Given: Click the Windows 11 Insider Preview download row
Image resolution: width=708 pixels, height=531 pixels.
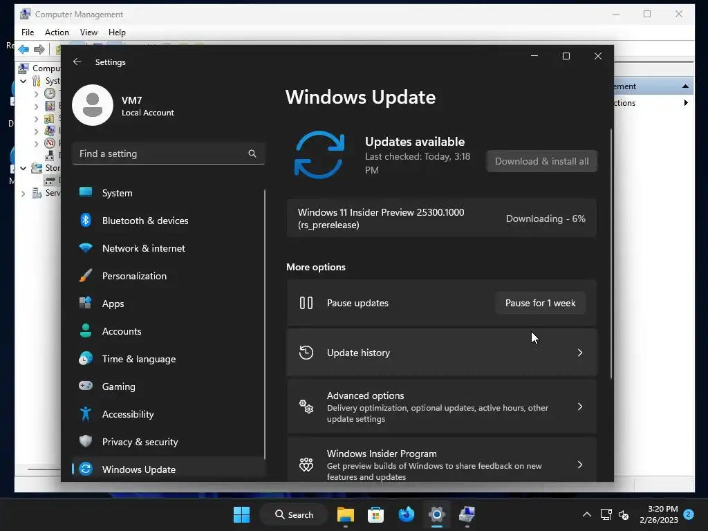Looking at the screenshot, I should 442,218.
